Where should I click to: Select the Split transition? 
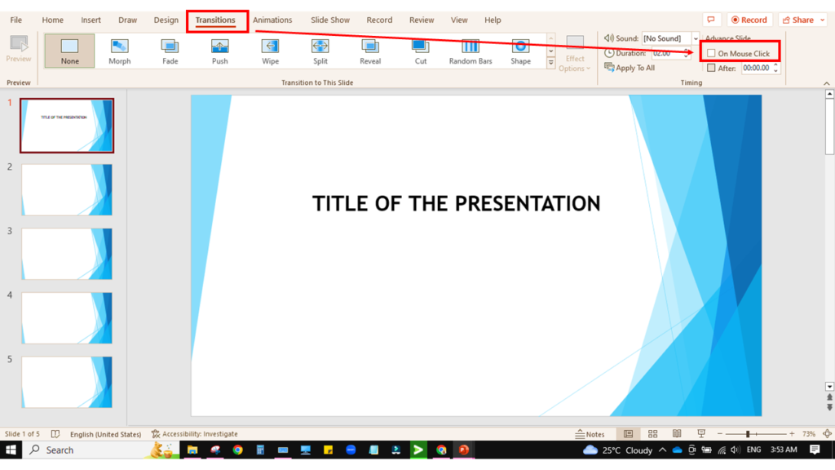(320, 51)
